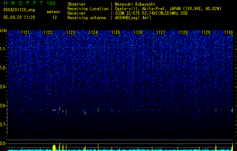Image resolution: width=237 pixels, height=151 pixels.
Task: Click the 'meteor' label
Action: click(x=54, y=12)
